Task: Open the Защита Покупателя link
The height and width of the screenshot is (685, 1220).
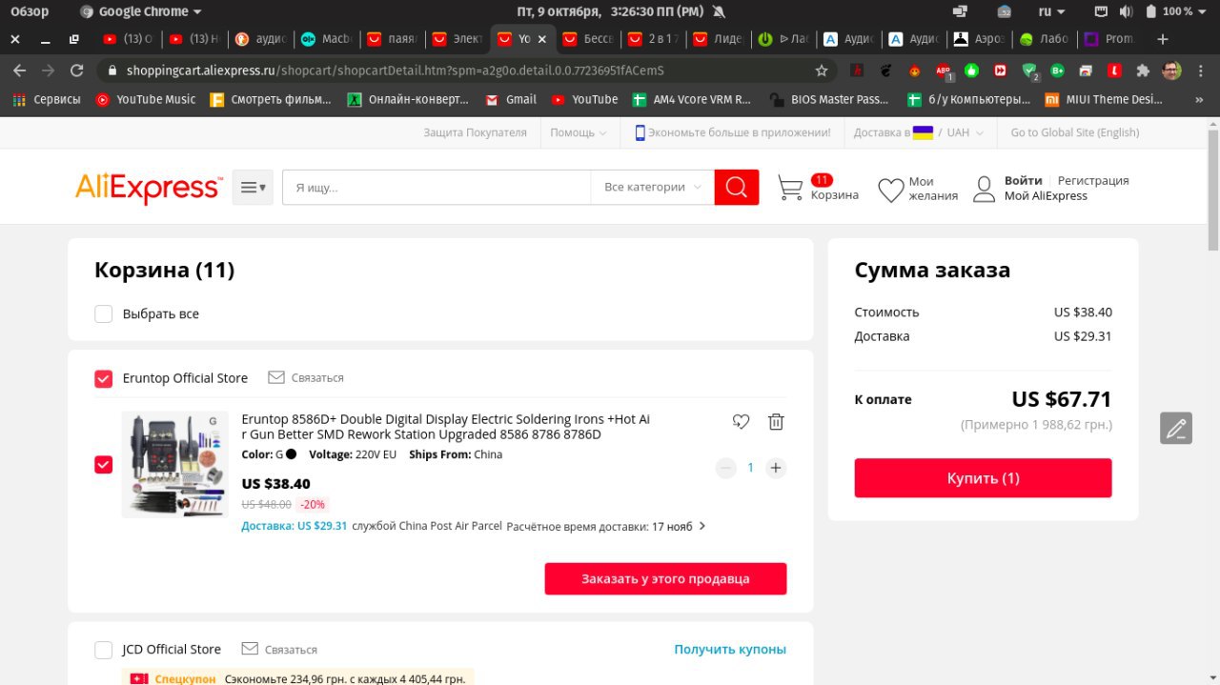Action: [475, 132]
